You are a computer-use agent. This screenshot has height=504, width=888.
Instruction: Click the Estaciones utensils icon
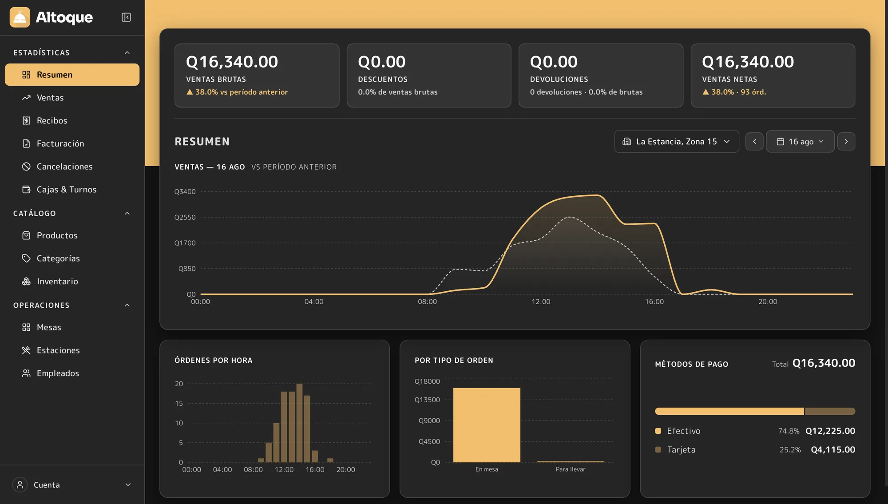26,350
